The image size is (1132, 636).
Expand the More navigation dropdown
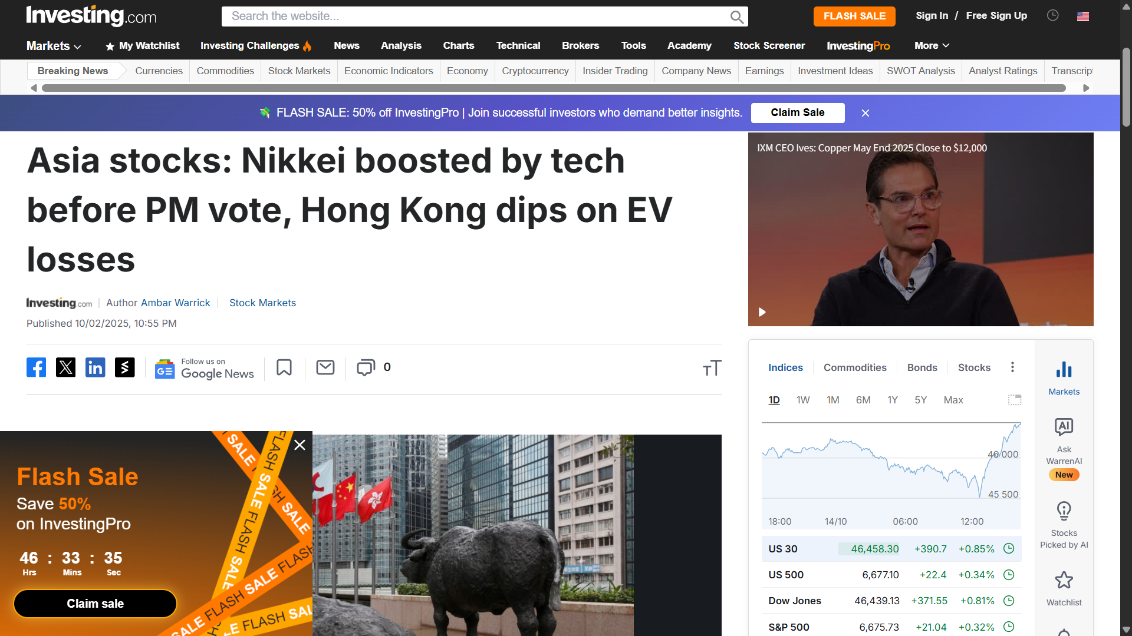[x=932, y=45]
